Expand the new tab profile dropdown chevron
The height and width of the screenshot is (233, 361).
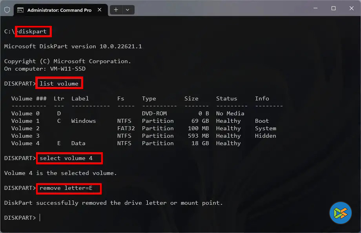pyautogui.click(x=128, y=10)
